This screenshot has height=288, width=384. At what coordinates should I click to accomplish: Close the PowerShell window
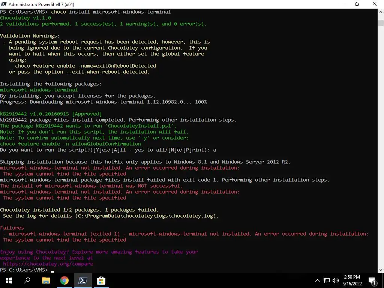pos(375,4)
